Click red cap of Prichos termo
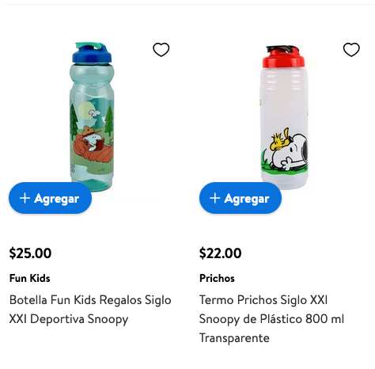Screen dimensions: 375x369 click(x=283, y=56)
